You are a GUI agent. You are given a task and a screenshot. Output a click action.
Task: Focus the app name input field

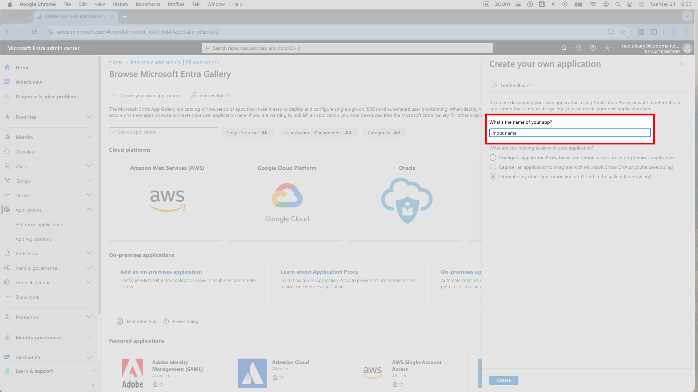(x=570, y=133)
